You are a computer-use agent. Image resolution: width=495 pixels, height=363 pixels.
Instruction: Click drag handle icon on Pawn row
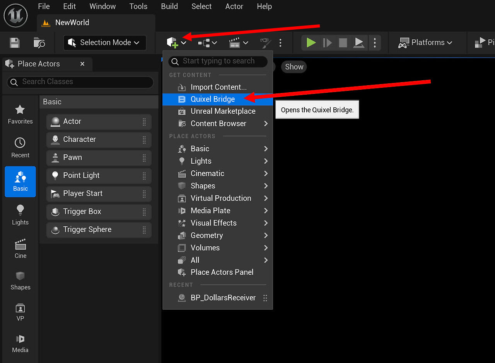pos(144,158)
